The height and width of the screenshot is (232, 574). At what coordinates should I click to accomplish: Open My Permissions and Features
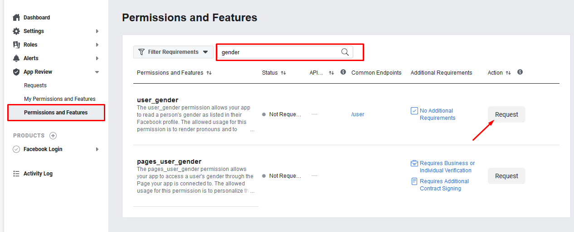tap(60, 99)
